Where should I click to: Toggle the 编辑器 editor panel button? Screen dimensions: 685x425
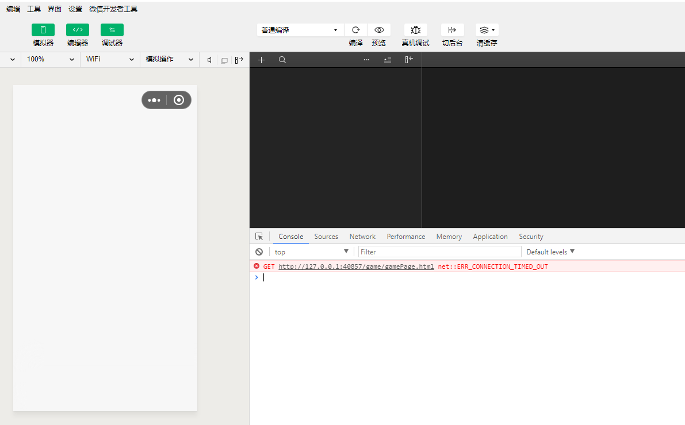pyautogui.click(x=77, y=30)
